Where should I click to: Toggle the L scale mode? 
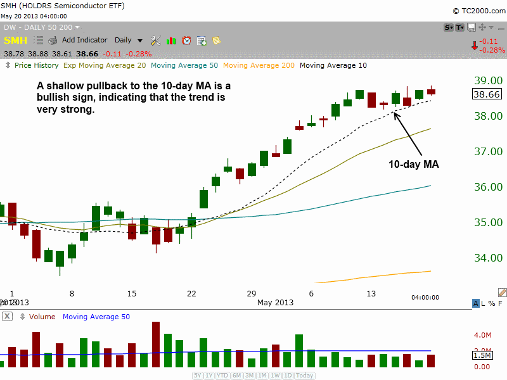click(483, 303)
